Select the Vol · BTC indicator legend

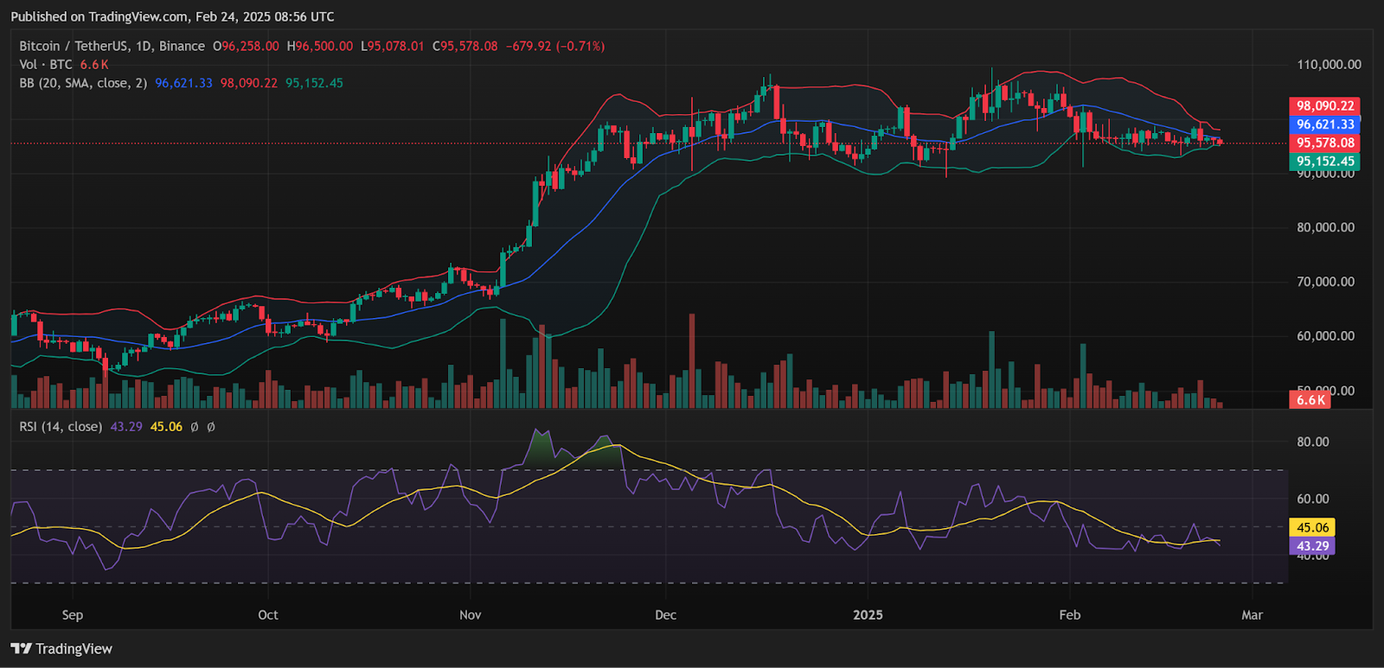tap(46, 65)
